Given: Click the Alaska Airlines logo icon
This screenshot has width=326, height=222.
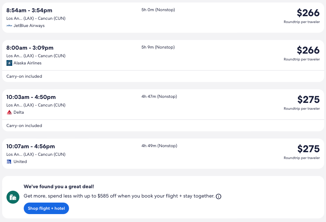Looking at the screenshot, I should [x=9, y=63].
